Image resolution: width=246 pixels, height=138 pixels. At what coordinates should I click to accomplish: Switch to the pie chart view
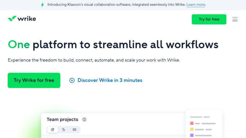point(52,130)
